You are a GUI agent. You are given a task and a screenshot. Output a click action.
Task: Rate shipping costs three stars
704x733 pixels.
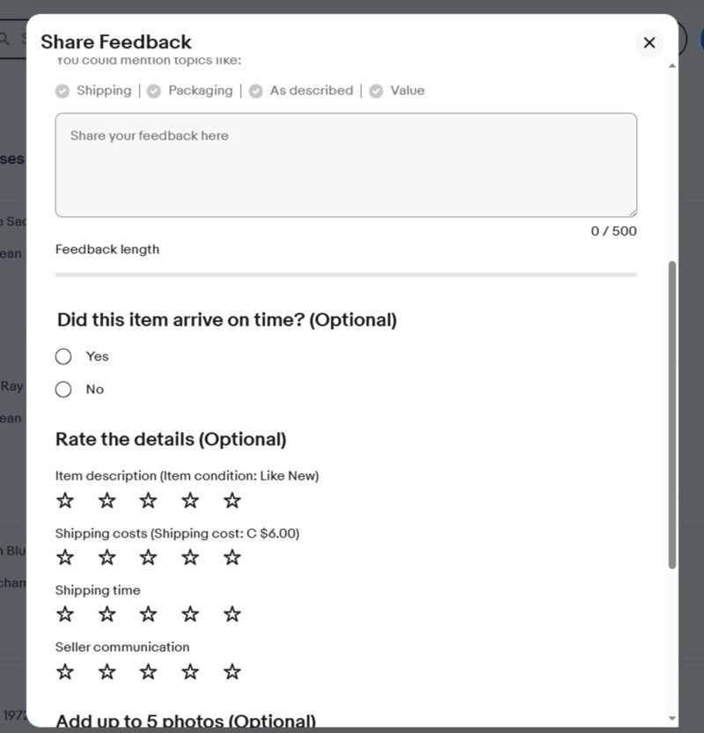click(x=149, y=557)
